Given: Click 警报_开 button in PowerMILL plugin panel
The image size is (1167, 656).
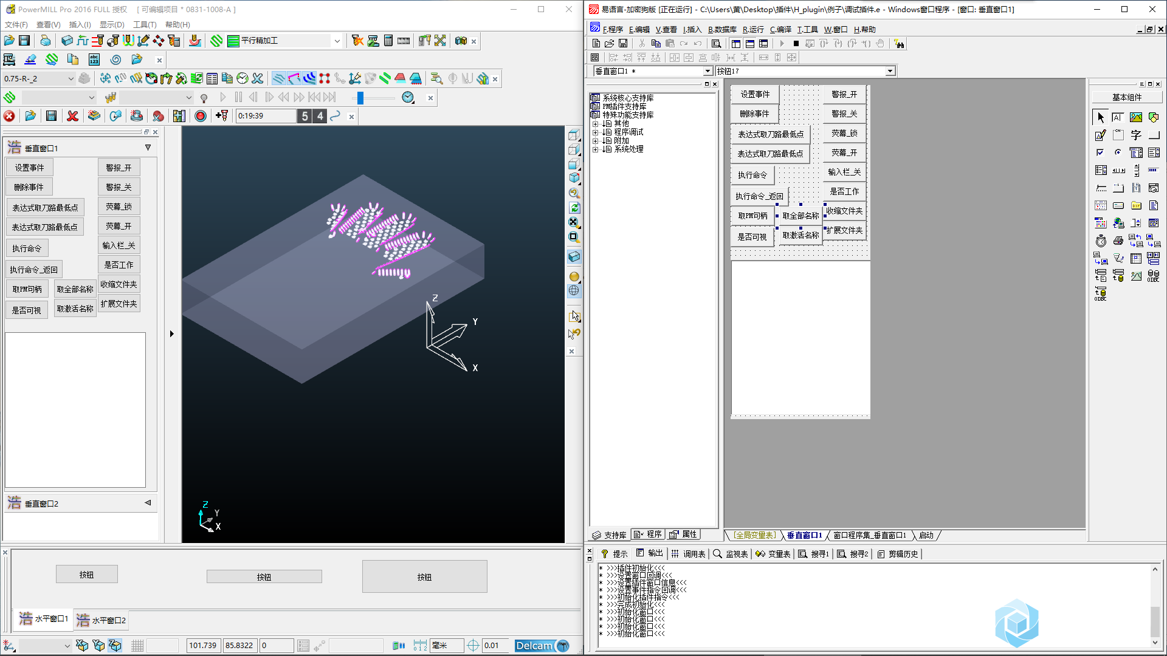Looking at the screenshot, I should click(x=119, y=168).
